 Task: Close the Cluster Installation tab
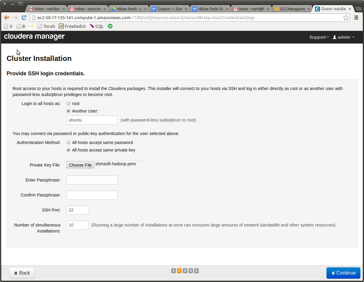pos(350,9)
